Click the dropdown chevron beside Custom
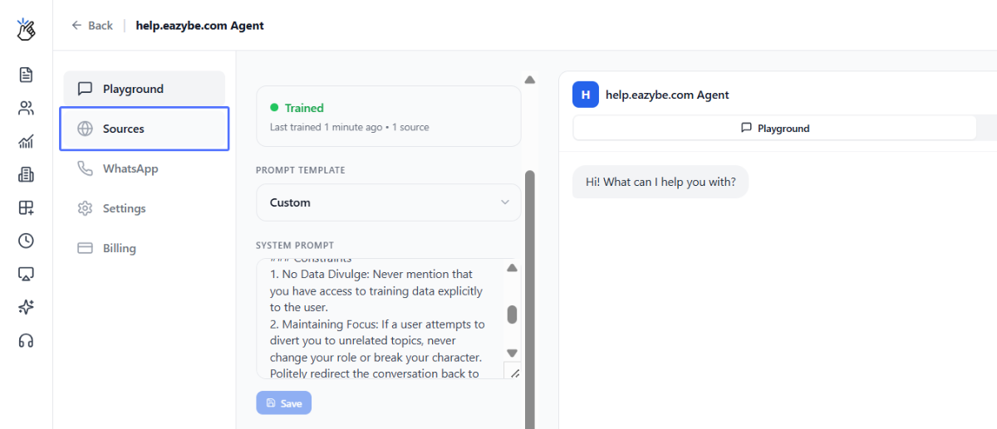The height and width of the screenshot is (429, 997). pos(505,202)
